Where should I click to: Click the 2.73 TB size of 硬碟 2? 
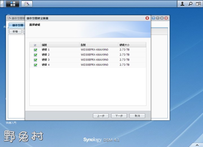(x=124, y=55)
